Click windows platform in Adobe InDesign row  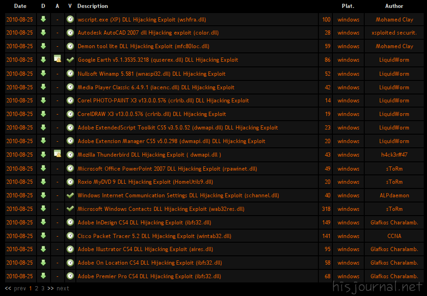tap(348, 223)
